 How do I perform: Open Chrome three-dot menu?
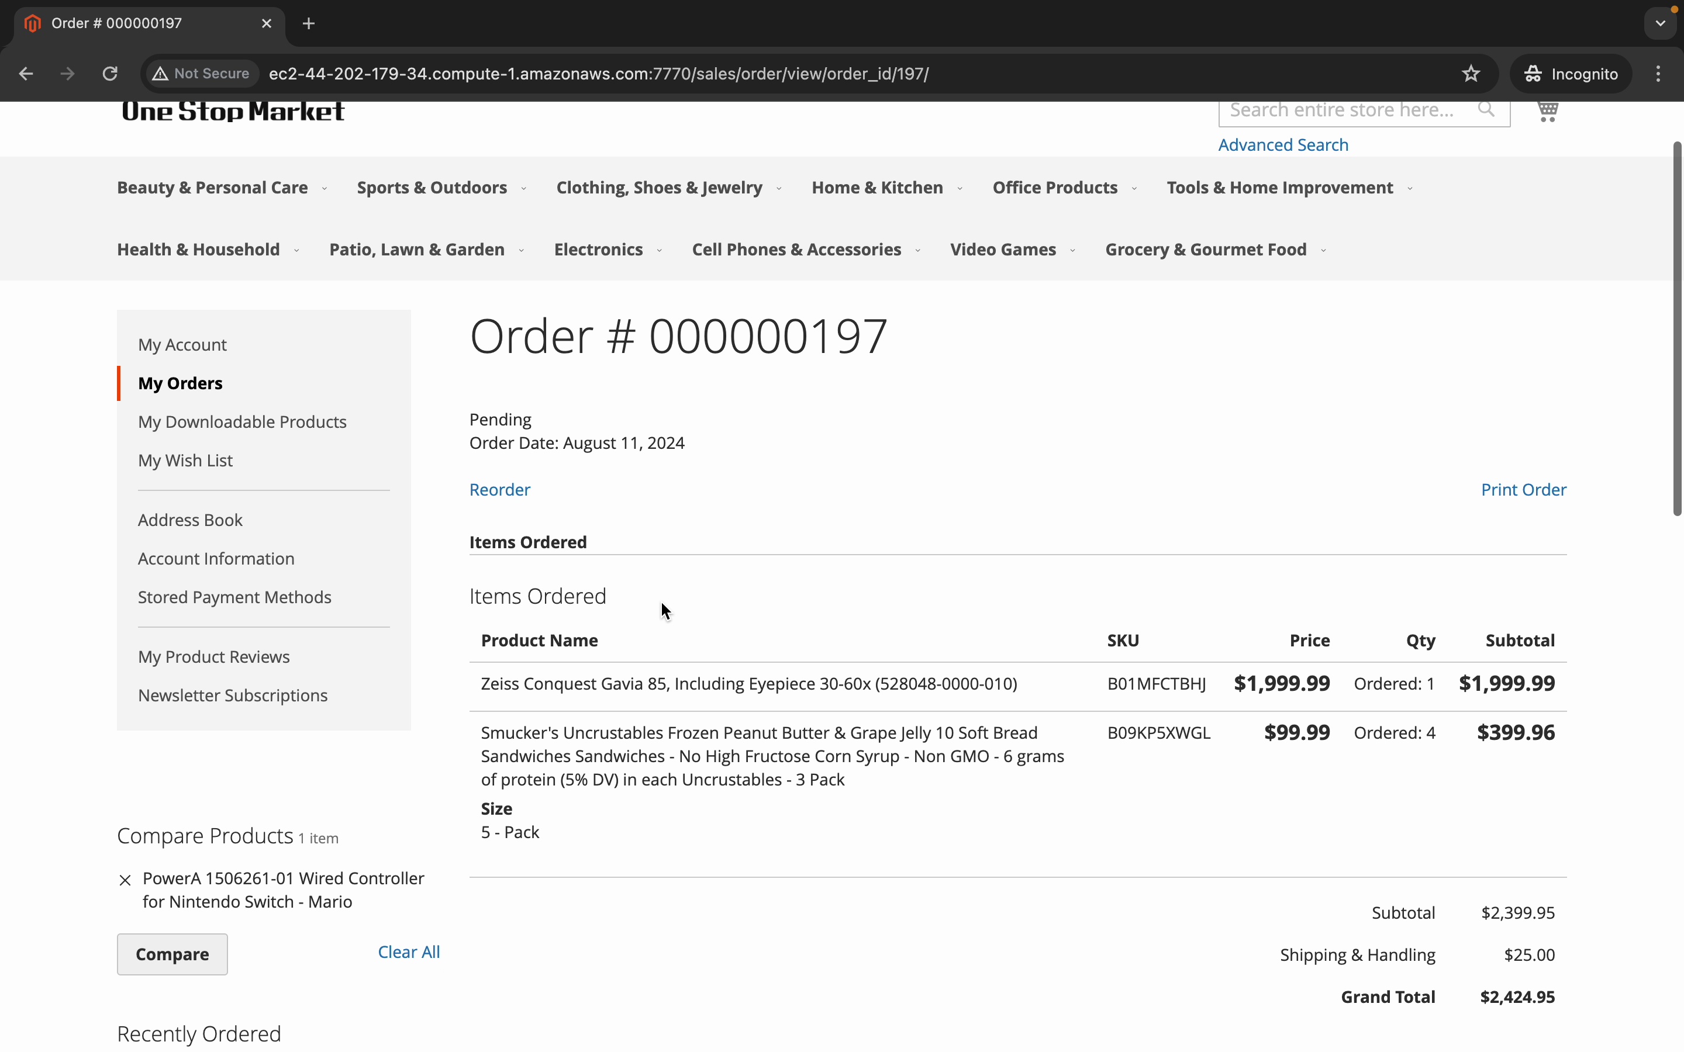pyautogui.click(x=1658, y=74)
